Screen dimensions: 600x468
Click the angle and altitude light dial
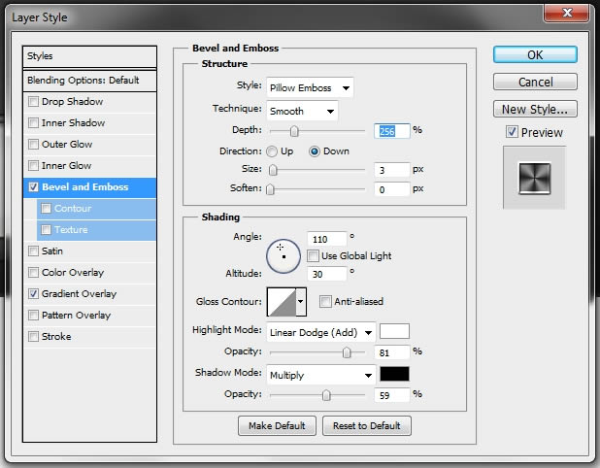283,256
